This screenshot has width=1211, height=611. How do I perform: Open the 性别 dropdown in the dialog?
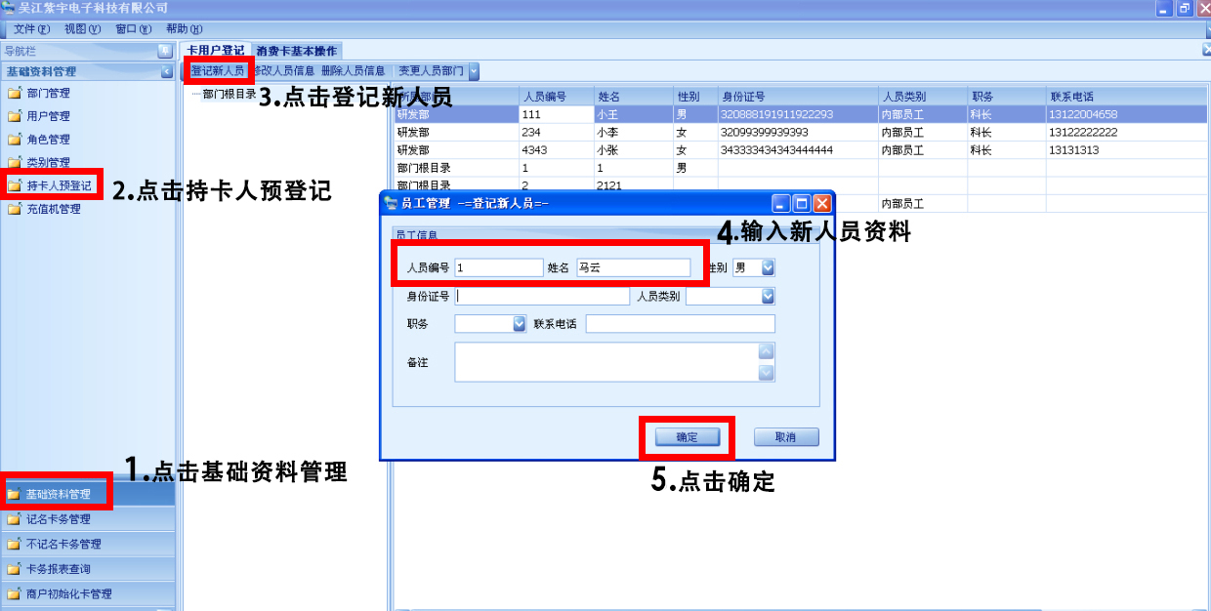pos(768,267)
